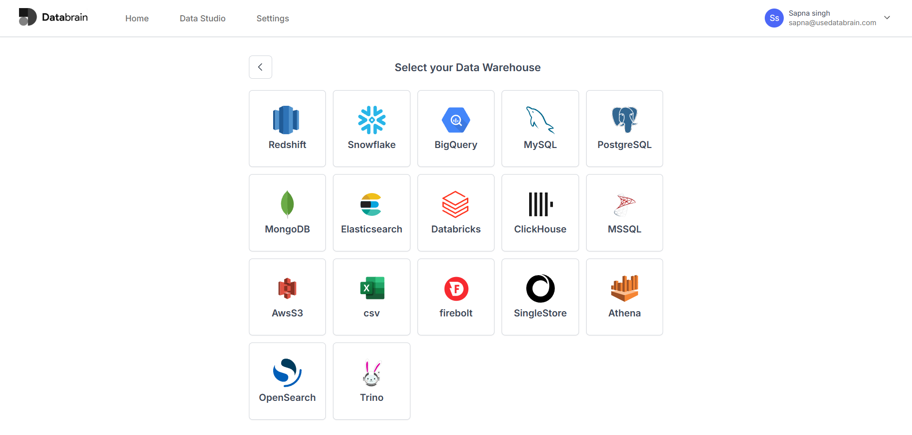Select the Redshift warehouse icon
This screenshot has height=435, width=912.
287,120
